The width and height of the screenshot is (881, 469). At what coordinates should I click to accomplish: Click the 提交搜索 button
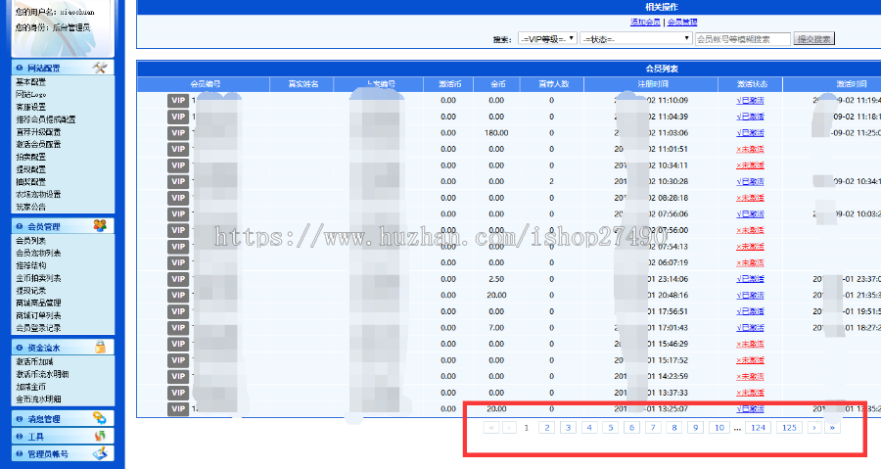point(814,39)
